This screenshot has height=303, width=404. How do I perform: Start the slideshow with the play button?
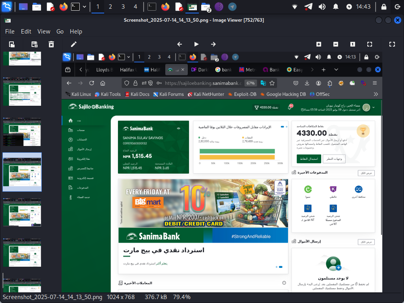pyautogui.click(x=196, y=44)
